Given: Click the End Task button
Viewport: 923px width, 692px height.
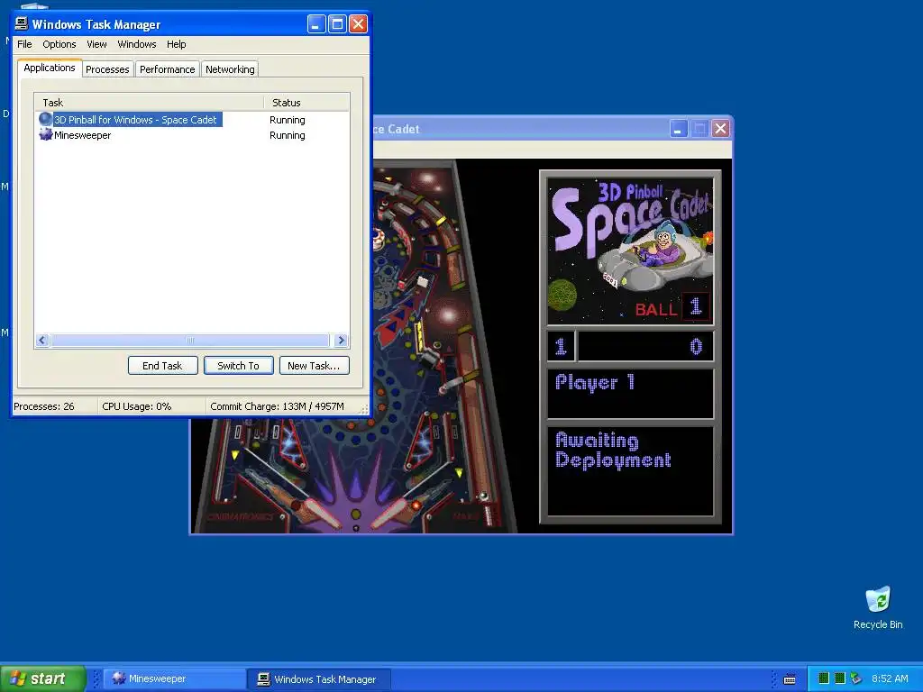Looking at the screenshot, I should coord(162,366).
